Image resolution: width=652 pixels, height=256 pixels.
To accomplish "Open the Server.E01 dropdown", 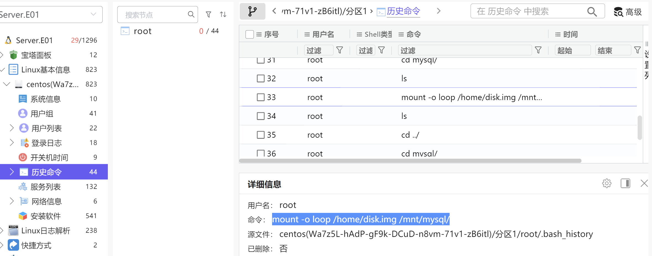I will click(x=93, y=14).
